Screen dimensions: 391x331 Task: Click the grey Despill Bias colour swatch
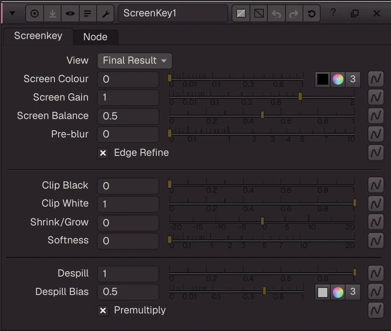click(x=322, y=292)
